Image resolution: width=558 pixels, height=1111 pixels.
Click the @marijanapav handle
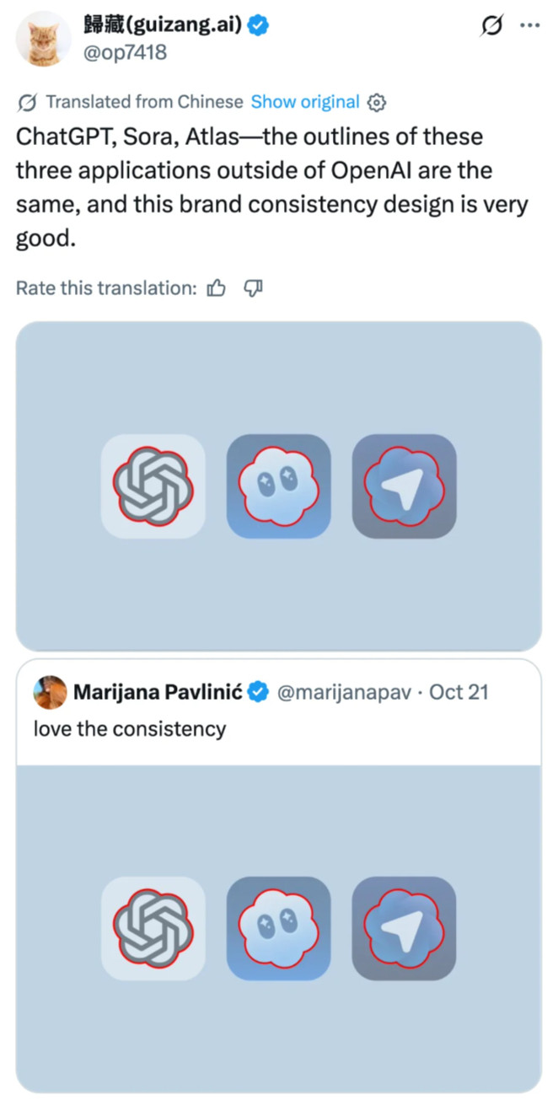coord(344,692)
